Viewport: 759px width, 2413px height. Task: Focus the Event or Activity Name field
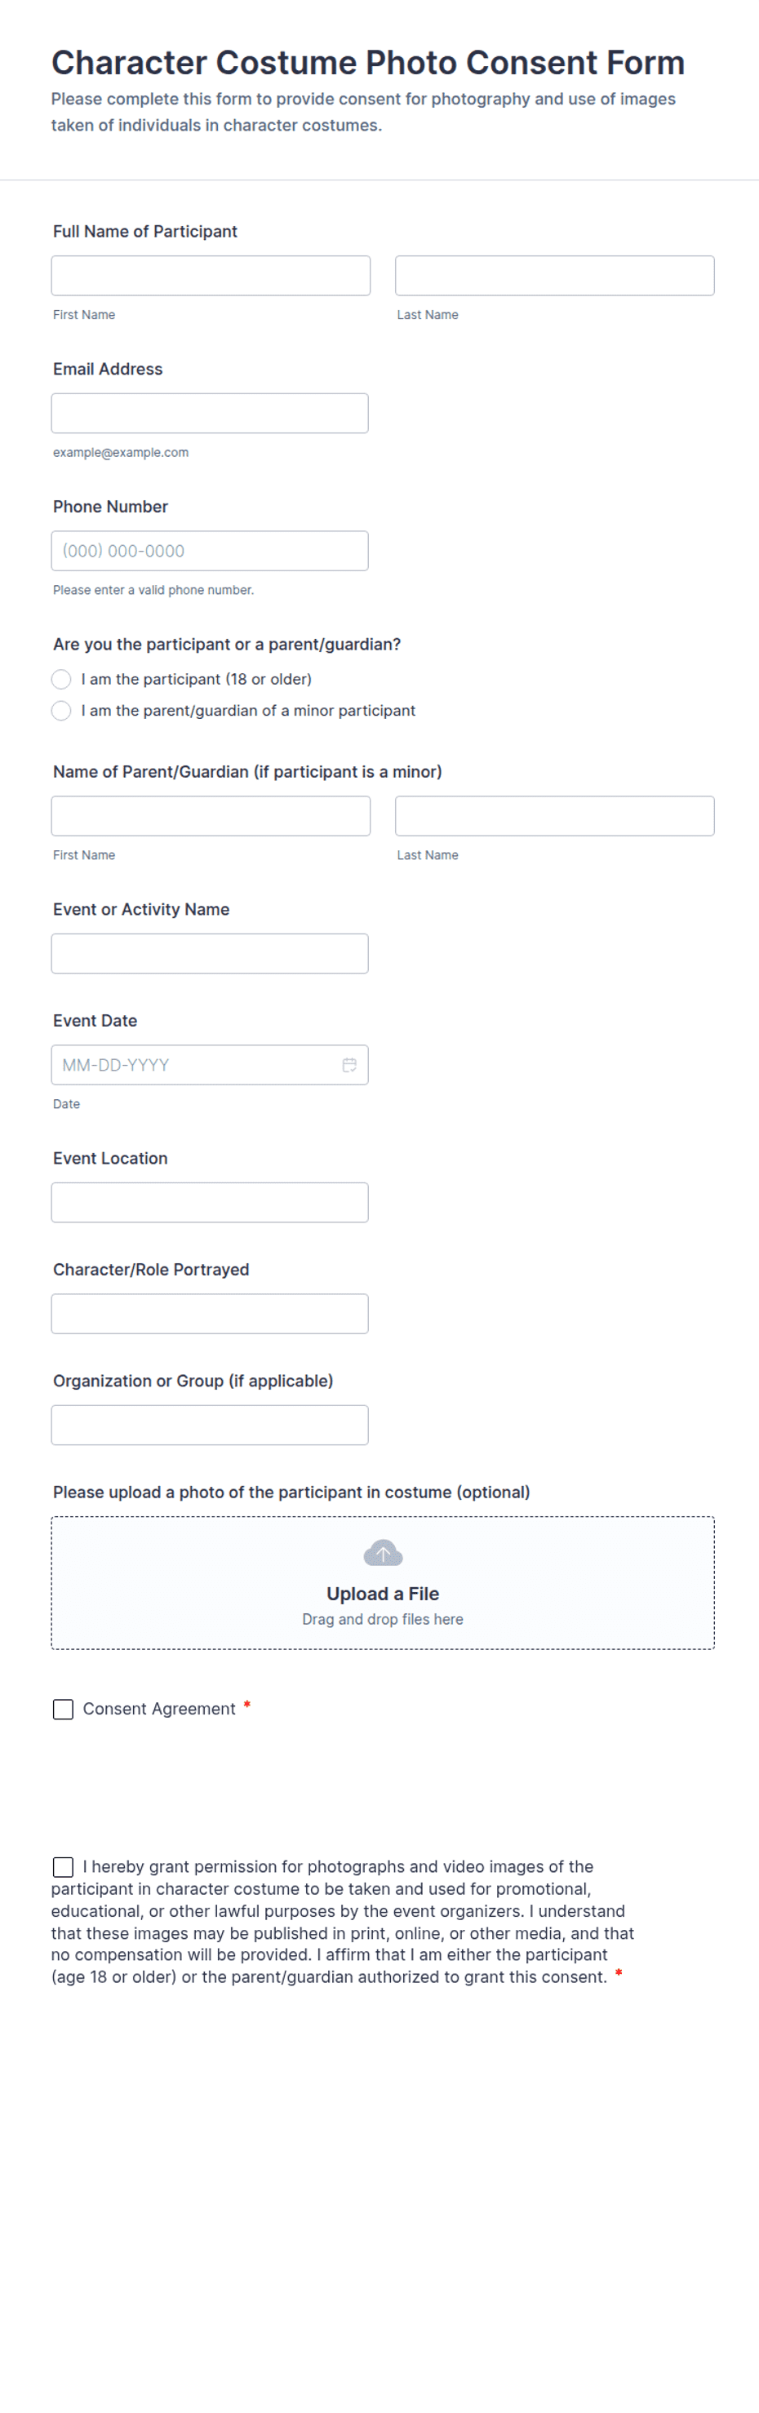click(x=210, y=954)
